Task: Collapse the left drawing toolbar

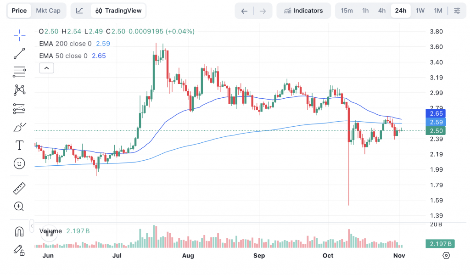Action: pos(32,225)
